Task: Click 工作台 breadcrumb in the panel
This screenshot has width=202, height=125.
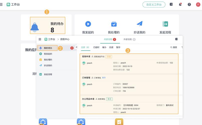Action: [x=50, y=39]
